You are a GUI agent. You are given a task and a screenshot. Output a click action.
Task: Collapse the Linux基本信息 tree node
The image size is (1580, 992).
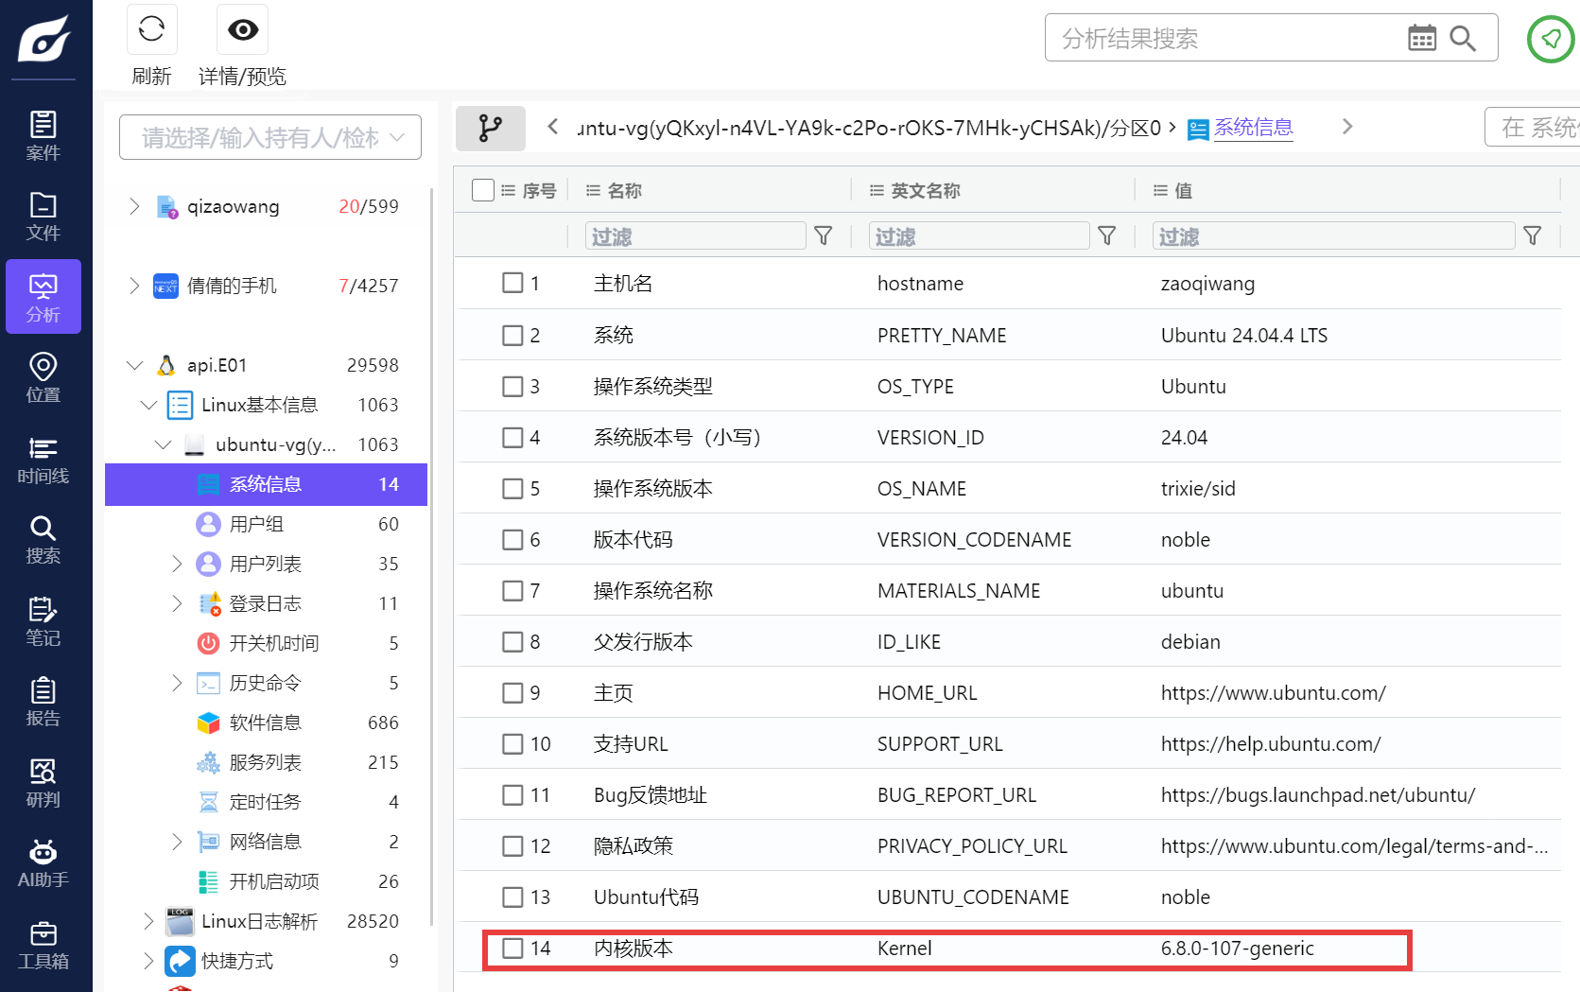tap(148, 405)
